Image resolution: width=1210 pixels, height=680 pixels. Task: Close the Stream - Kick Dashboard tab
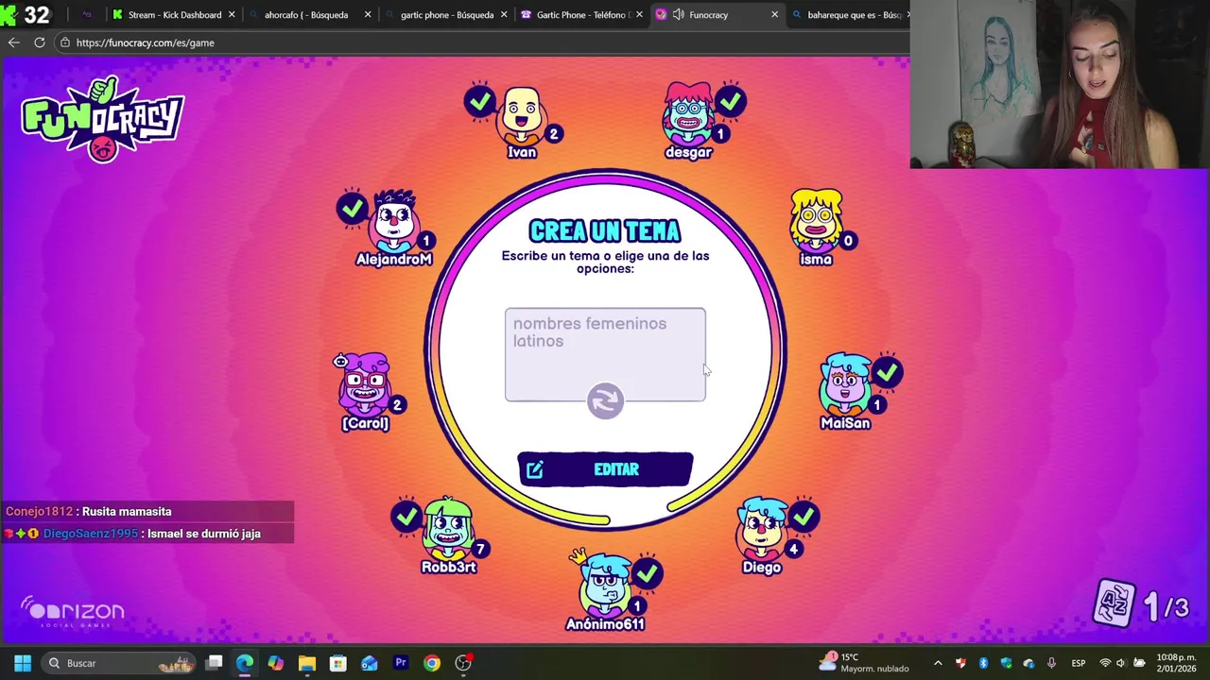(x=232, y=14)
